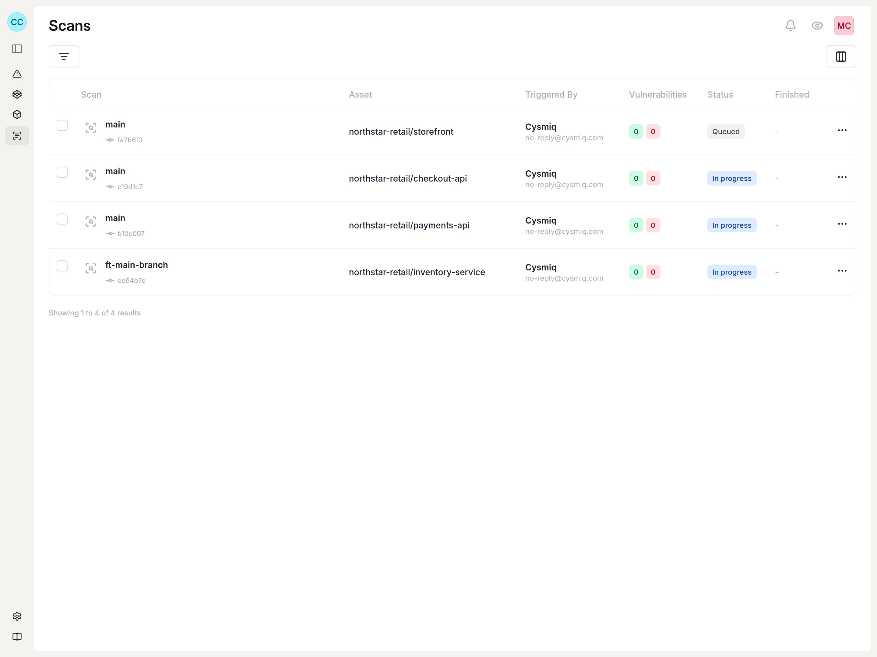Click red vulnerability count in storefront row
Screen dimensions: 877x657
pyautogui.click(x=653, y=131)
